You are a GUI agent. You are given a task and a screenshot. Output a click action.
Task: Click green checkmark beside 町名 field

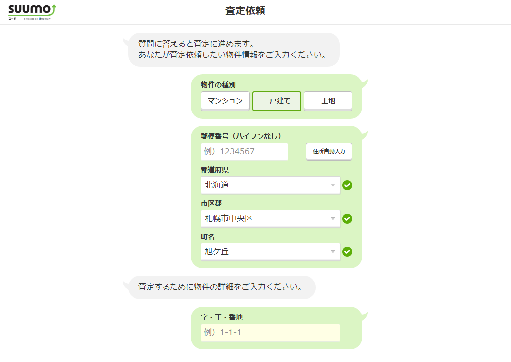[347, 251]
